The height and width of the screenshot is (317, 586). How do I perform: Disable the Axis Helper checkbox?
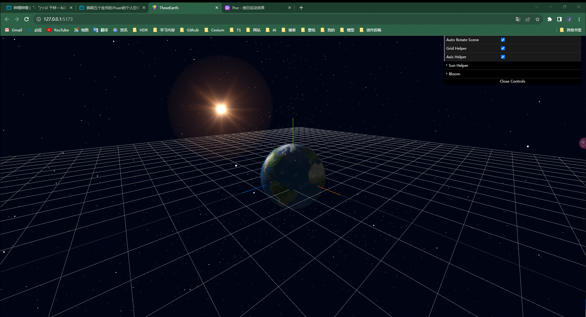(x=503, y=57)
